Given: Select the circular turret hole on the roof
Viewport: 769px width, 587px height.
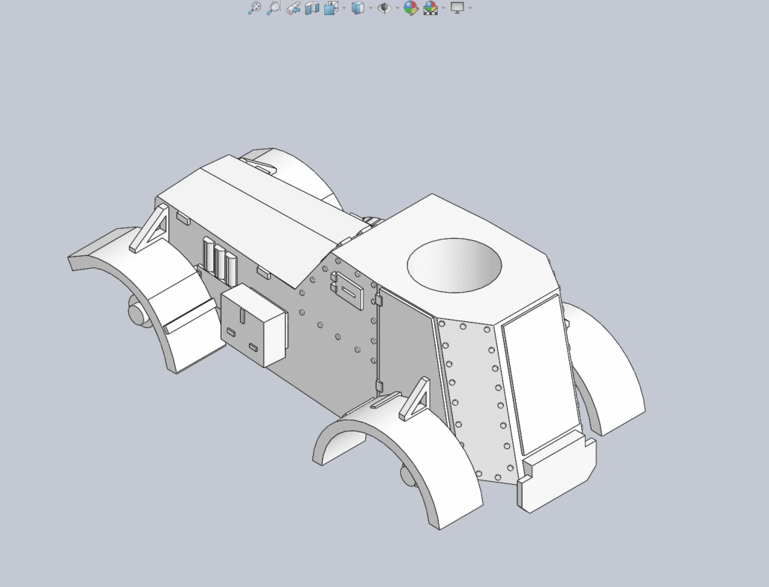Looking at the screenshot, I should pos(454,265).
